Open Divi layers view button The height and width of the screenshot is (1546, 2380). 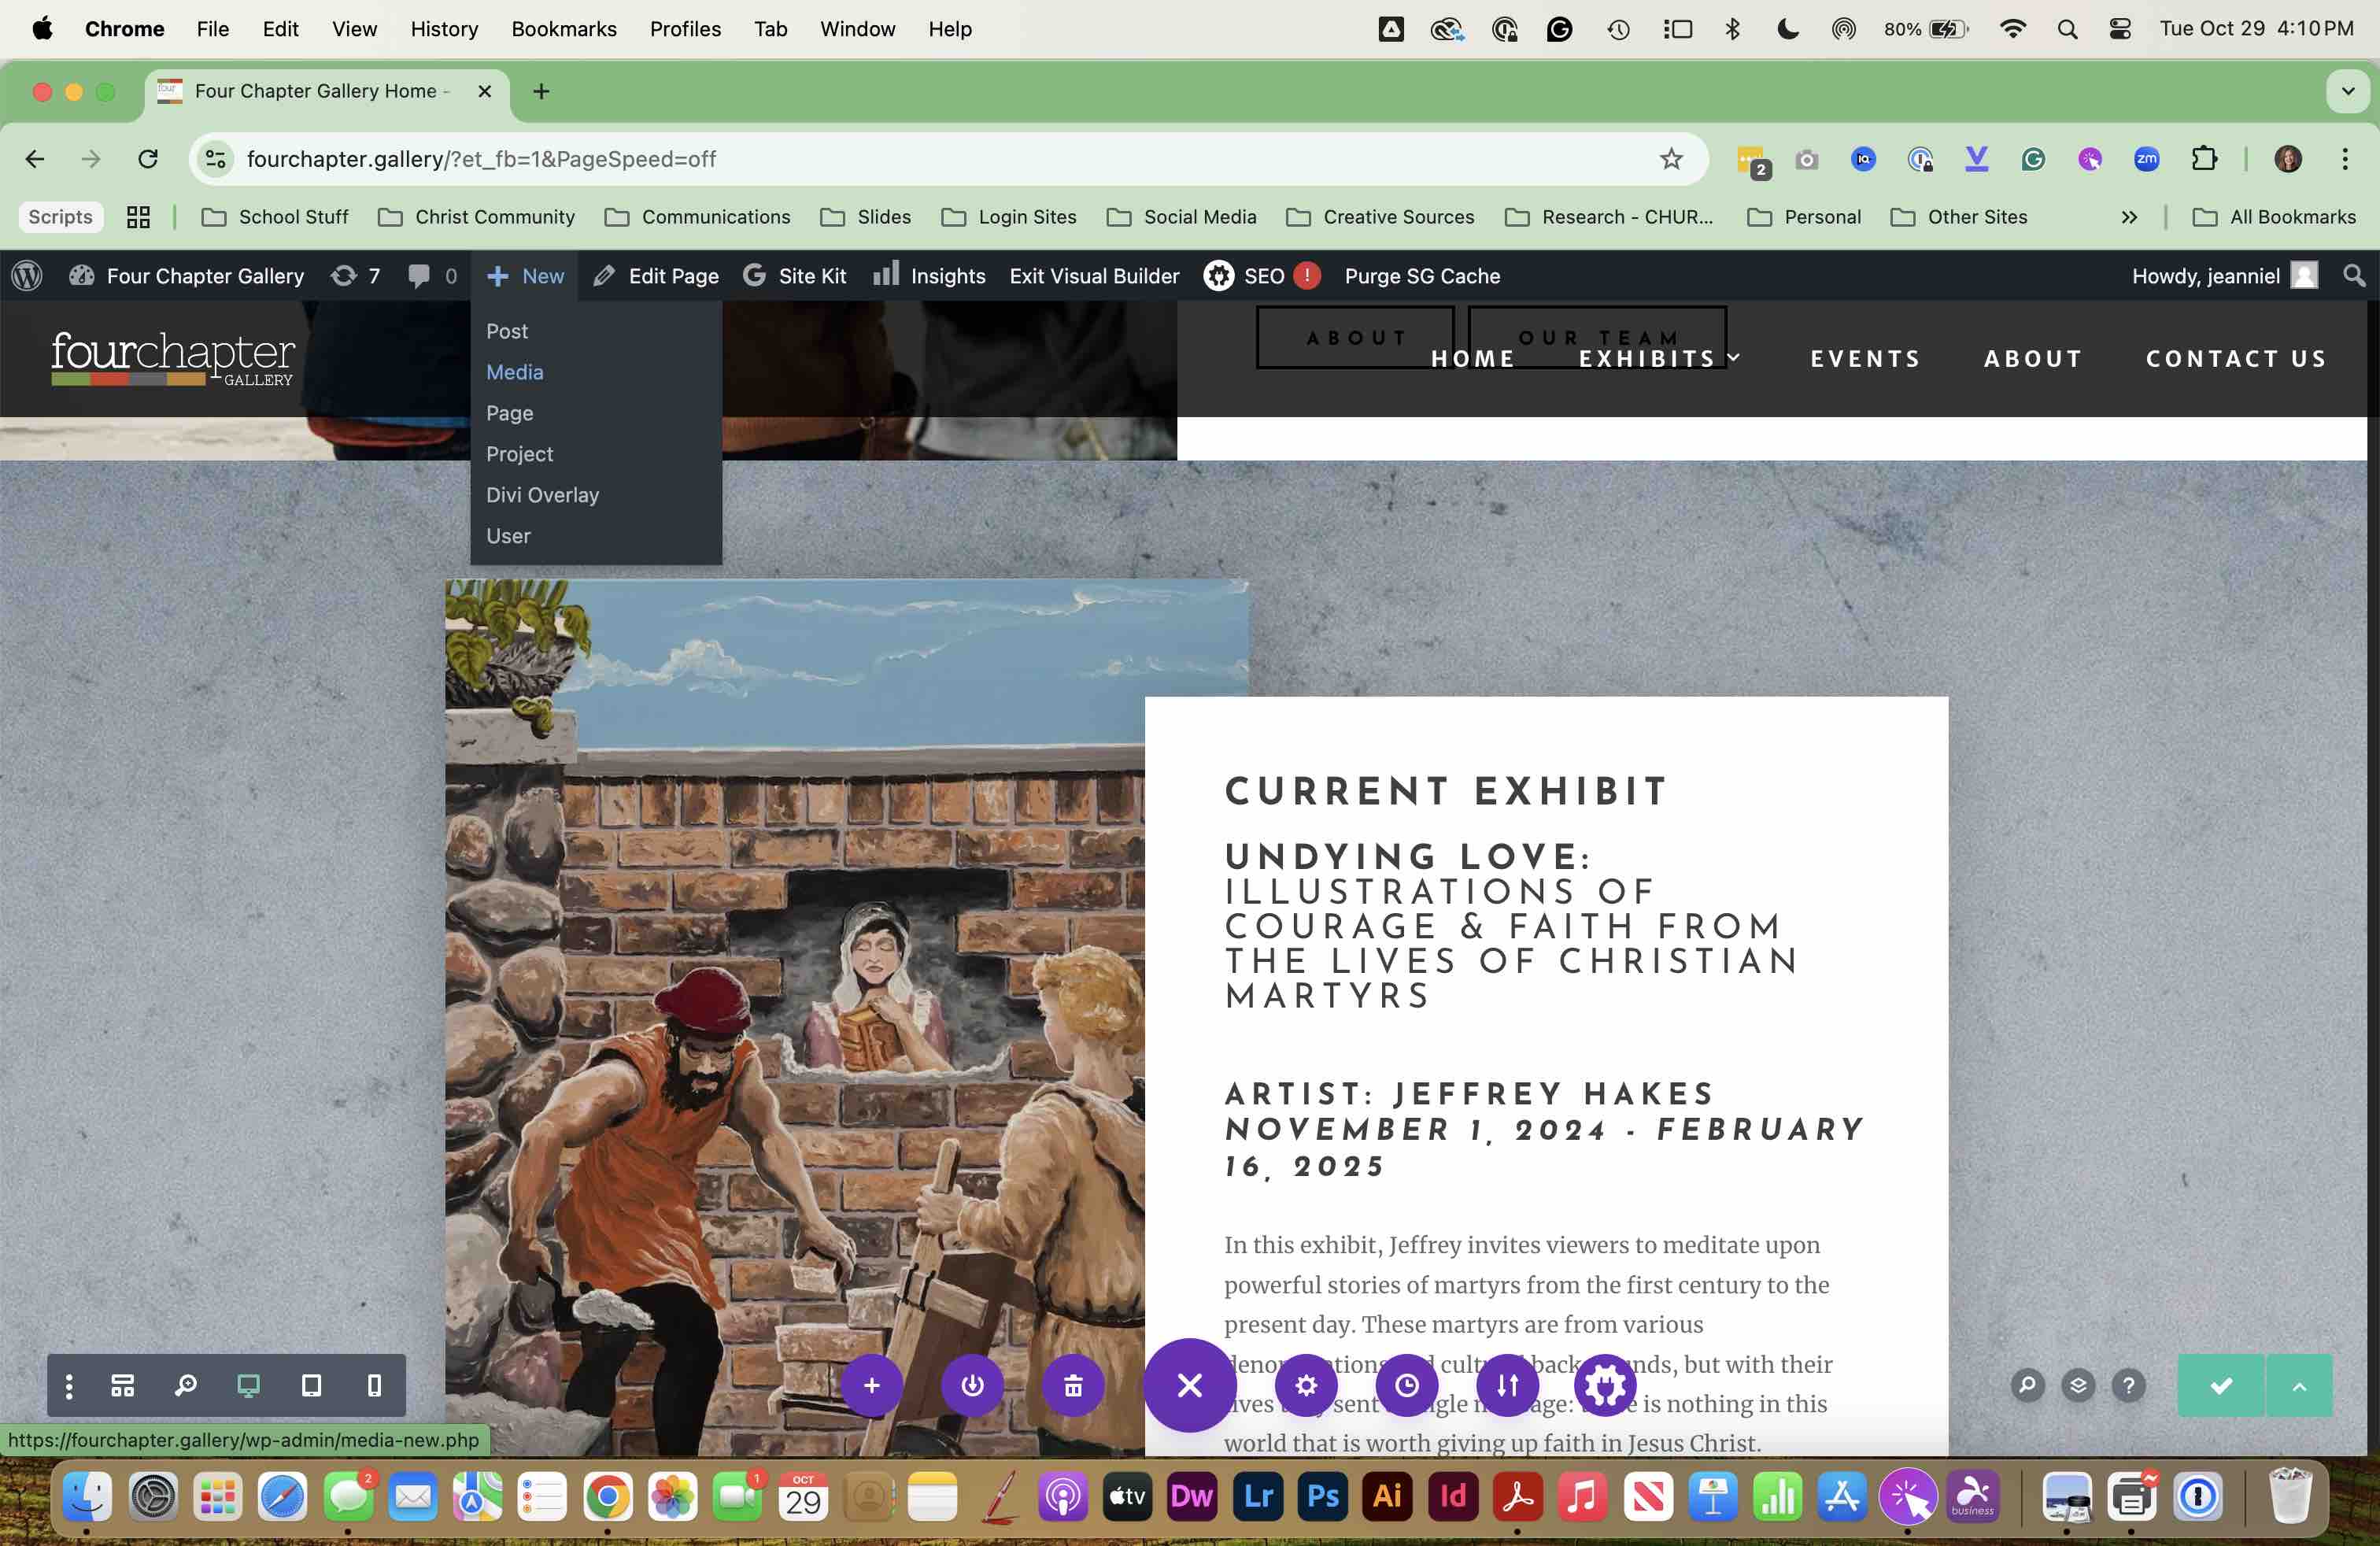coord(2078,1386)
